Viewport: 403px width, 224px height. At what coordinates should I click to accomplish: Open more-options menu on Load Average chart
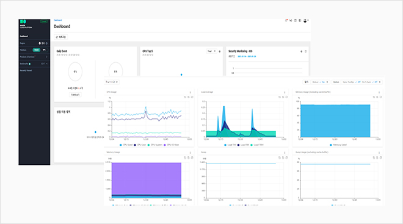click(x=285, y=92)
